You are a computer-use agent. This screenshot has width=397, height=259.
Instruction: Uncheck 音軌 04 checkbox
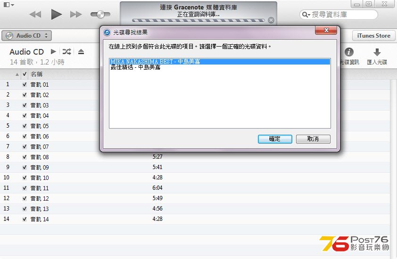(25, 115)
